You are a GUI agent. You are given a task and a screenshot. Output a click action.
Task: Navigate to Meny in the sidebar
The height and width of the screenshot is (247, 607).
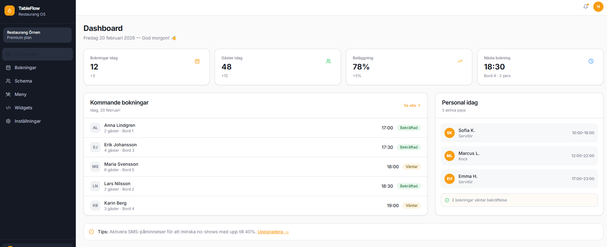click(38, 94)
